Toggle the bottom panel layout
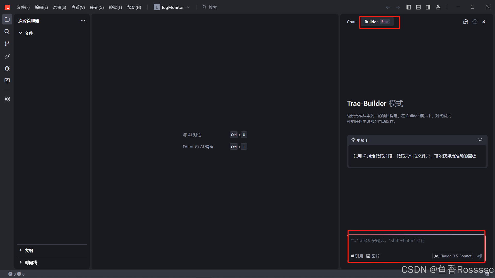The width and height of the screenshot is (495, 278). pyautogui.click(x=418, y=7)
